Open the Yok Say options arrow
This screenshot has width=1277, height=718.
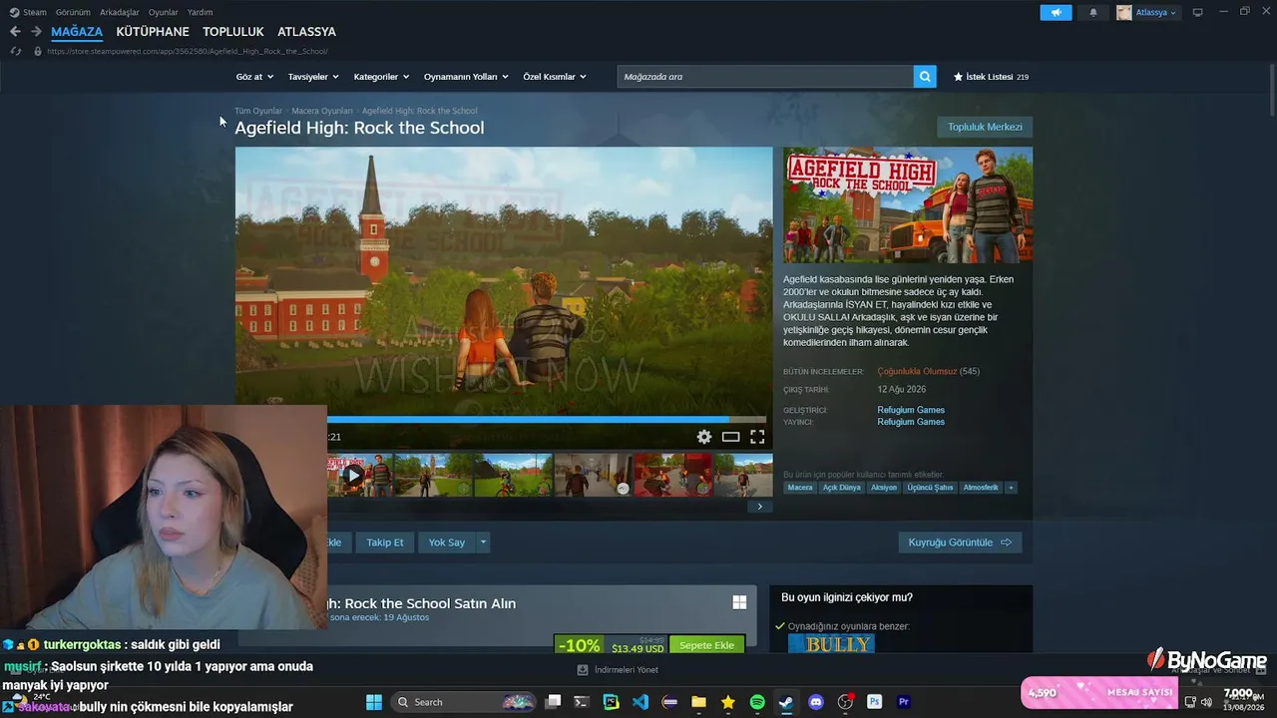(x=483, y=542)
